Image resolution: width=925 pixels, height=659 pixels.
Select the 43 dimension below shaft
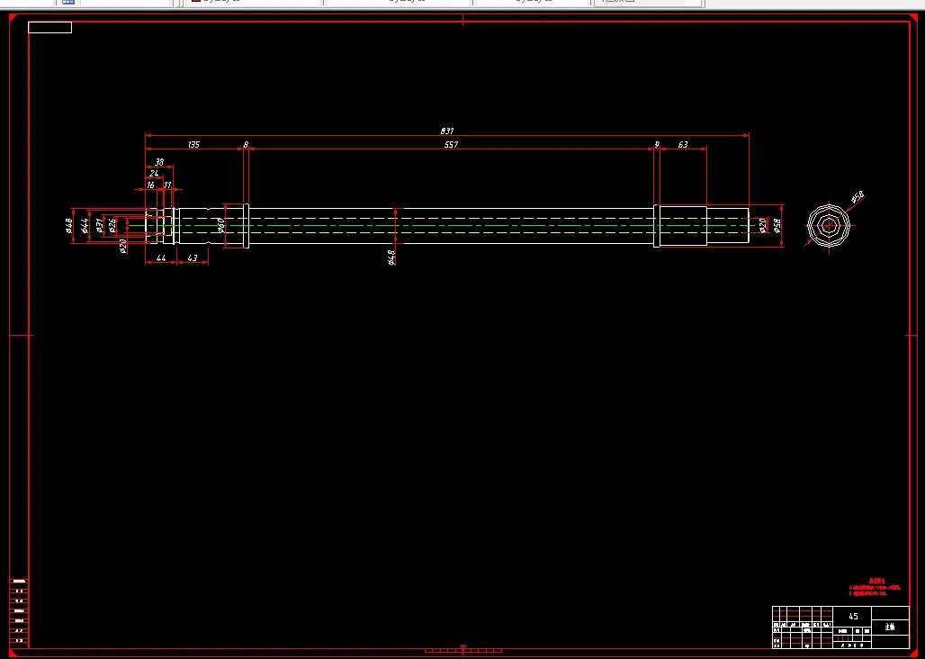pyautogui.click(x=193, y=258)
